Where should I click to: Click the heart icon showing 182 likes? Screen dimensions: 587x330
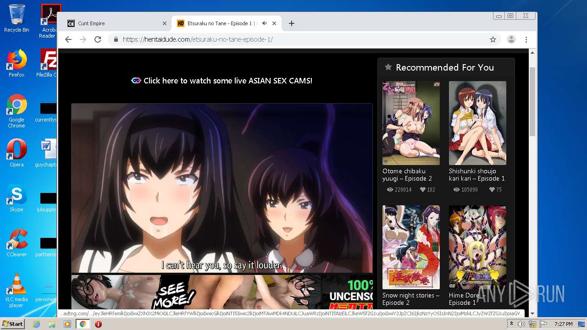tap(422, 189)
